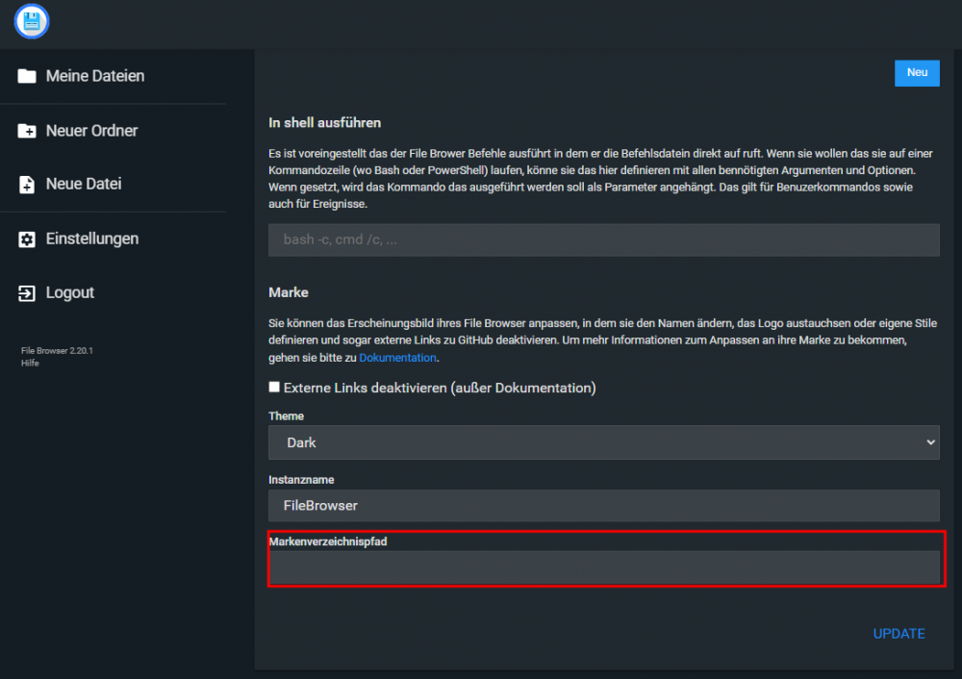Go to Einstellungen in the sidebar
Viewport: 962px width, 679px height.
(92, 239)
